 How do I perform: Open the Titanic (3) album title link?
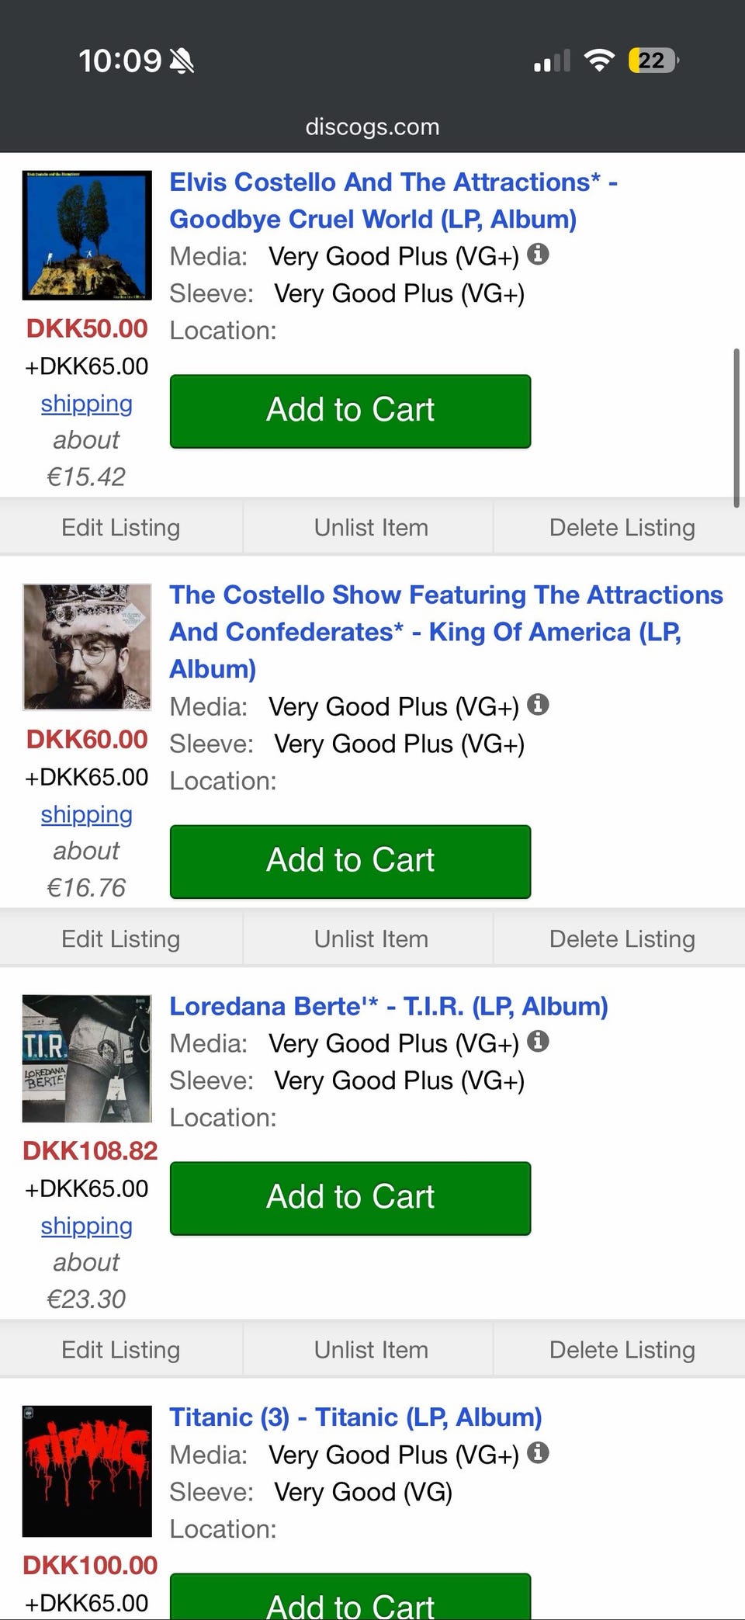coord(355,1417)
